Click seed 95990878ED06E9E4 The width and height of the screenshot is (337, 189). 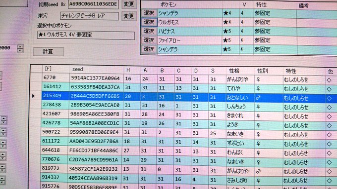tap(94, 132)
